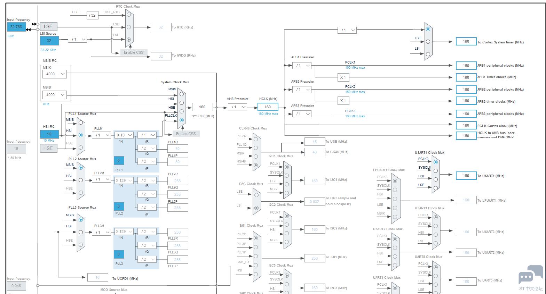Select HSI input of System Clock Mux
Screen dimensions: 546x294
pos(182,103)
